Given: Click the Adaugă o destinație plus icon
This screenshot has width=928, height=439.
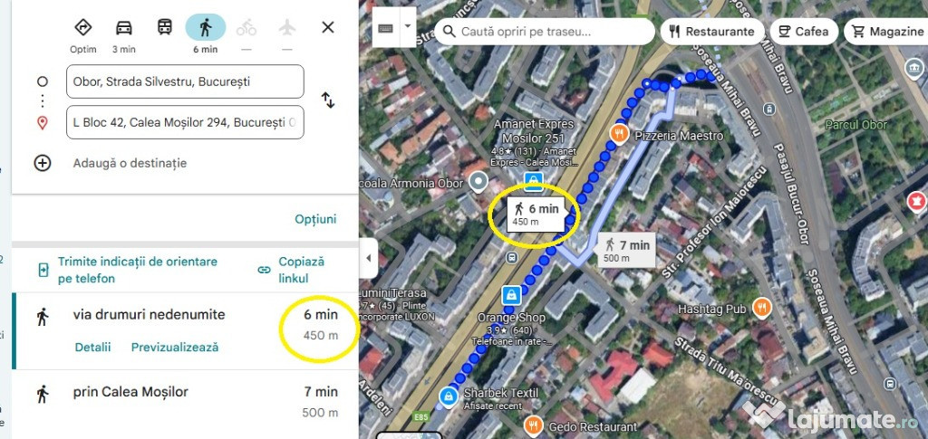Looking at the screenshot, I should coord(42,163).
